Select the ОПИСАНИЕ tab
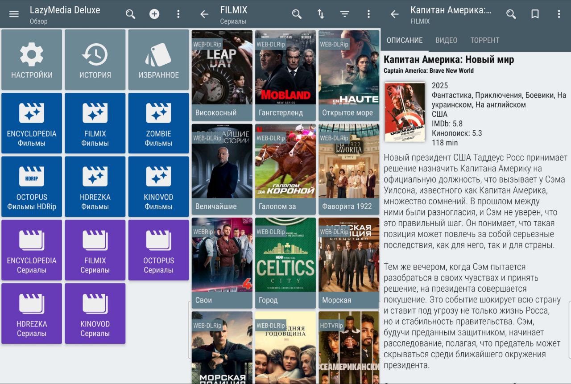 click(405, 40)
